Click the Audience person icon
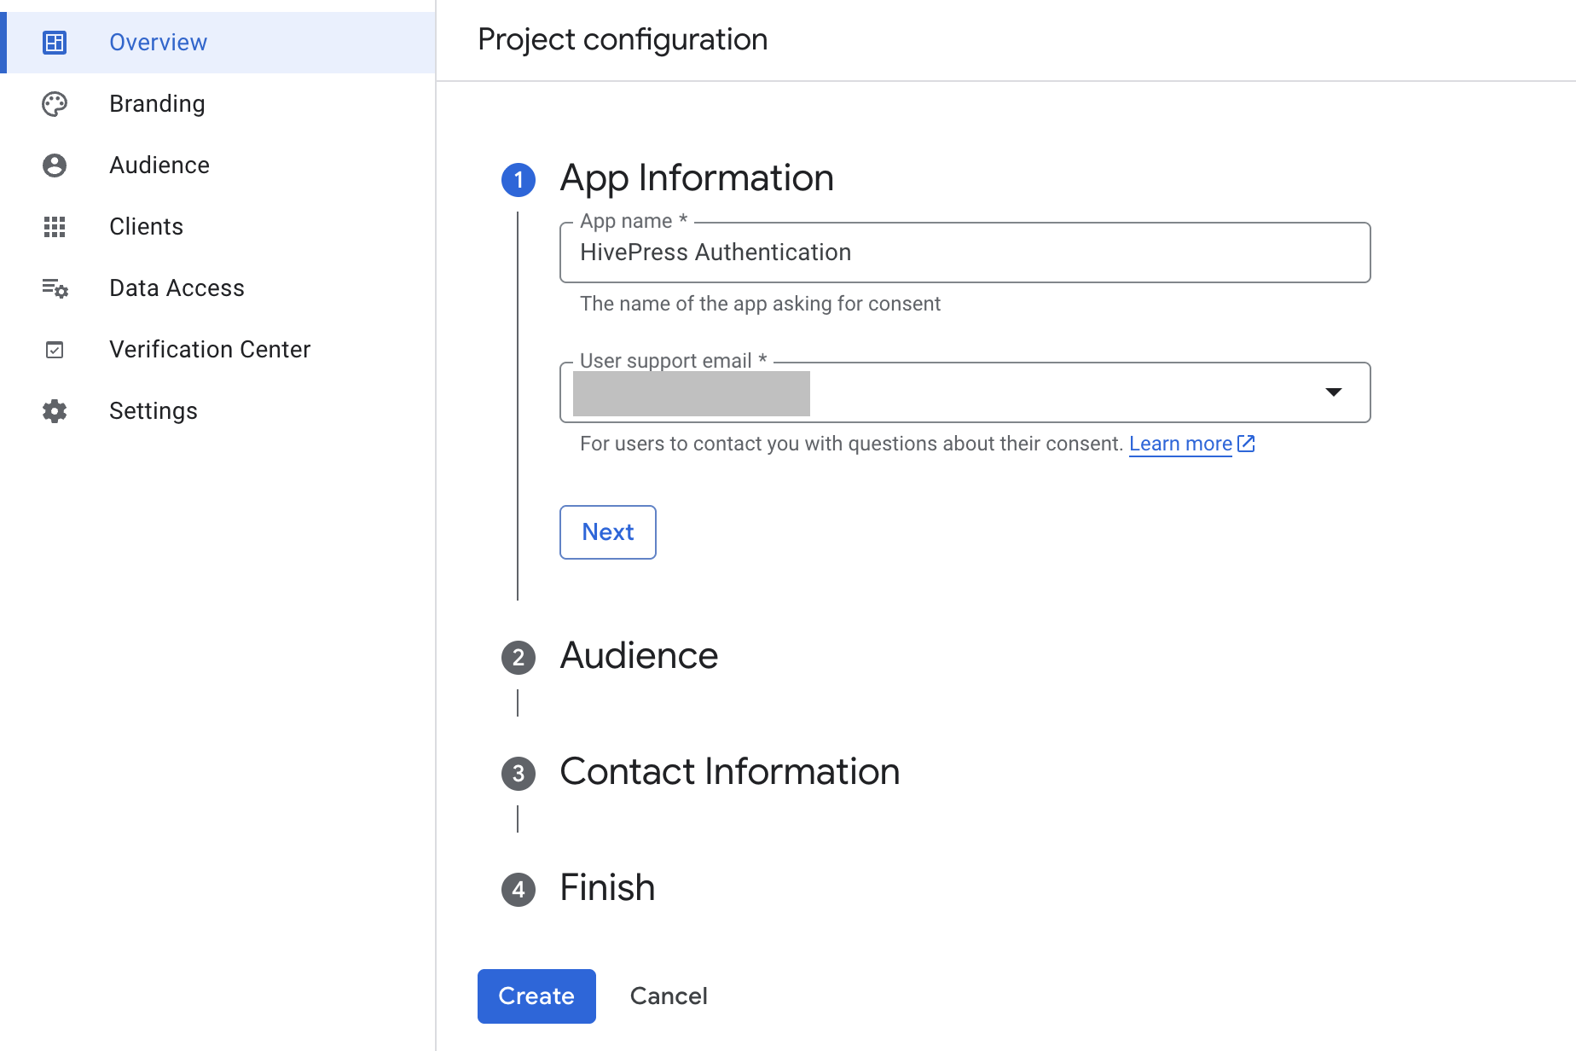This screenshot has width=1576, height=1051. [x=55, y=165]
